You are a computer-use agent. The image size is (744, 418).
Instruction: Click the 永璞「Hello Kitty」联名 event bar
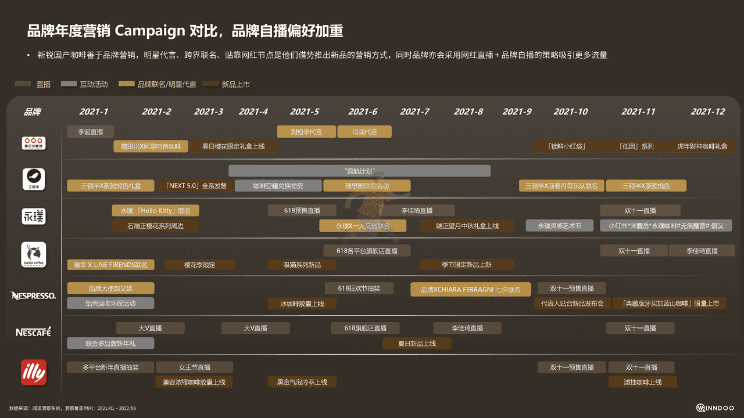155,210
